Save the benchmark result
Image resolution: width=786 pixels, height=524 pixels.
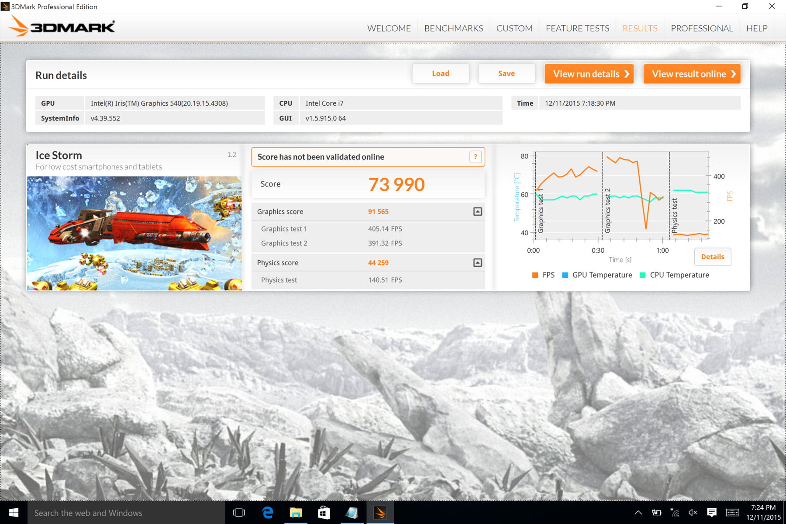[x=507, y=74]
